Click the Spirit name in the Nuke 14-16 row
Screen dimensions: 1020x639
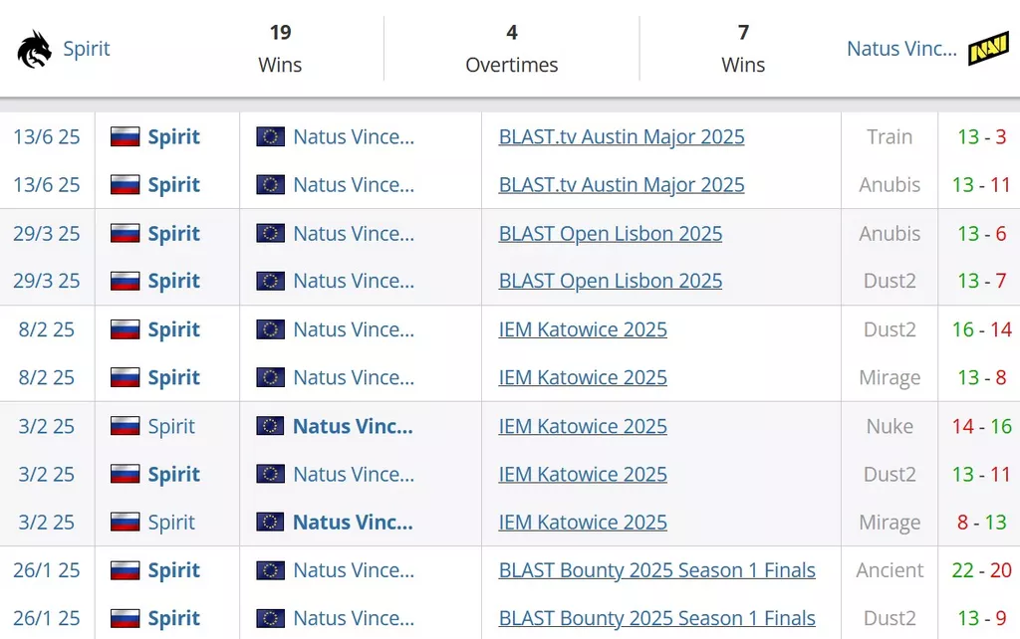click(171, 426)
